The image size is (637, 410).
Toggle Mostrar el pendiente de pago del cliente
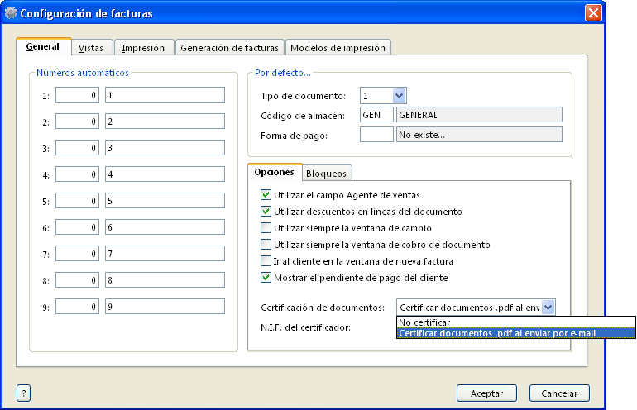(266, 278)
